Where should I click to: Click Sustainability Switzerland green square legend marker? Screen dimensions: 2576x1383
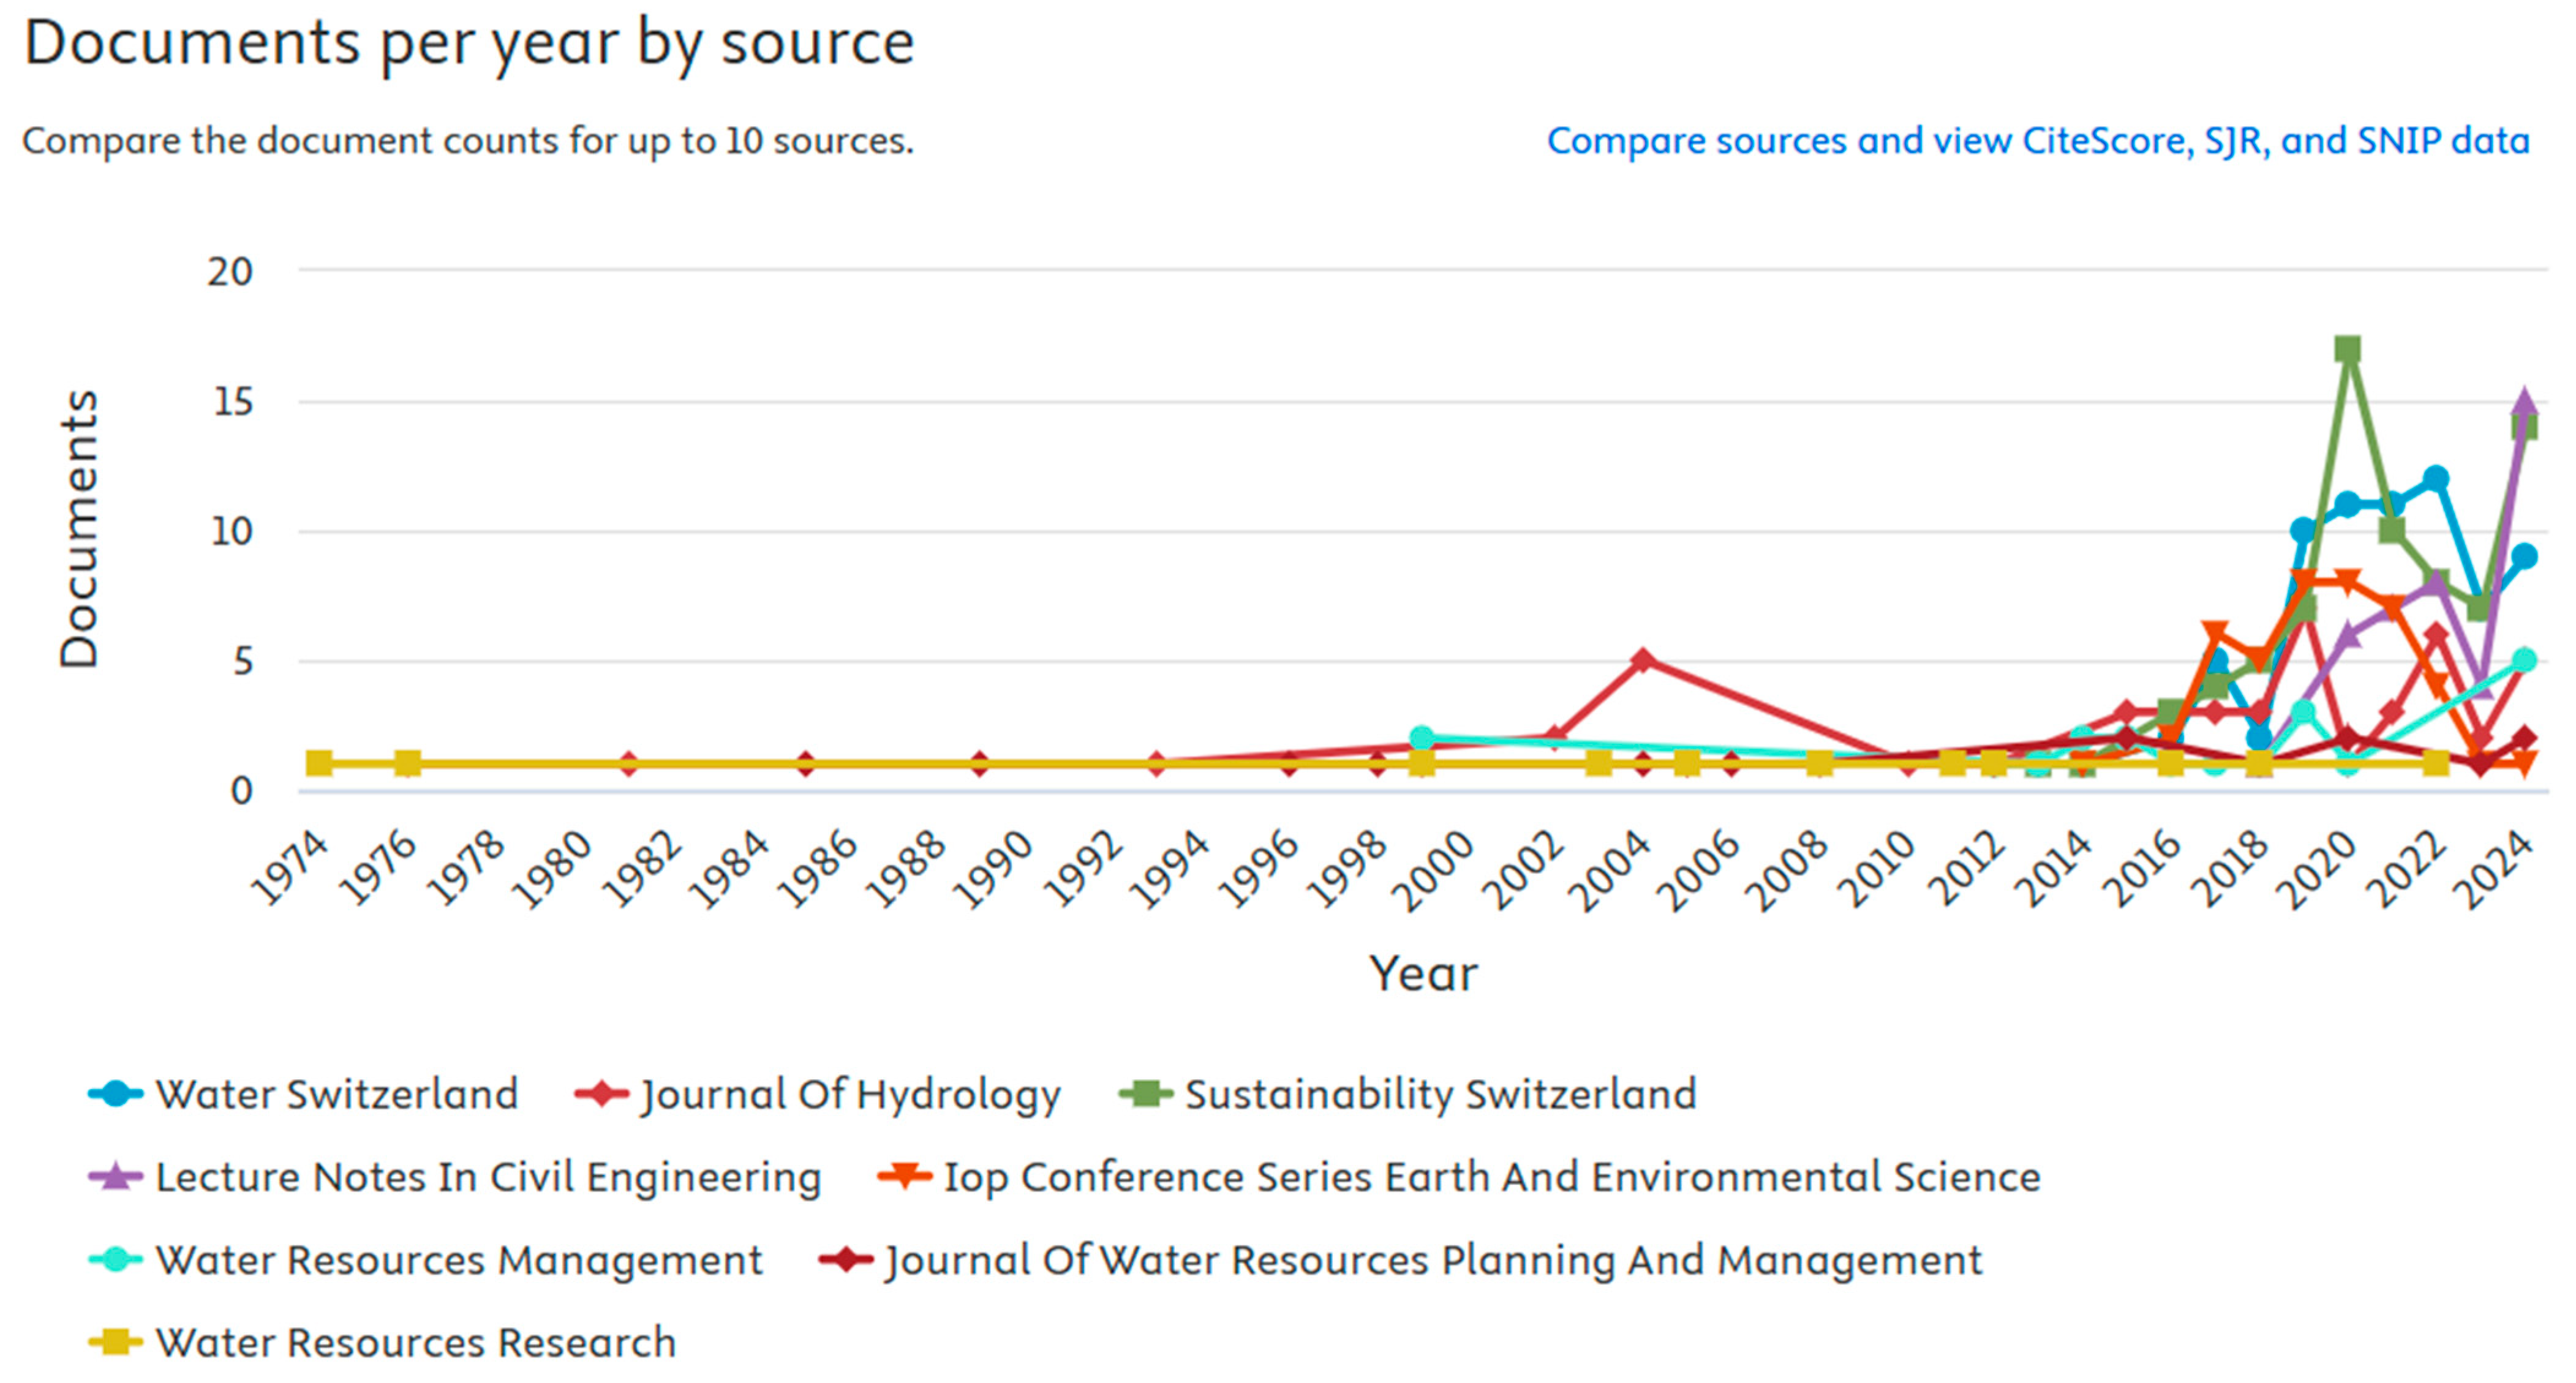click(1145, 1093)
